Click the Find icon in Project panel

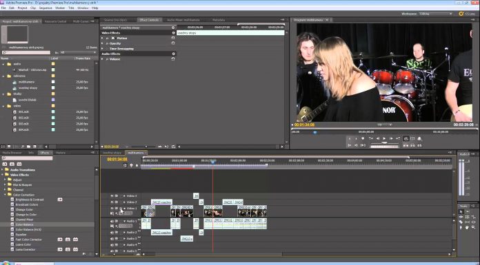pyautogui.click(x=23, y=147)
